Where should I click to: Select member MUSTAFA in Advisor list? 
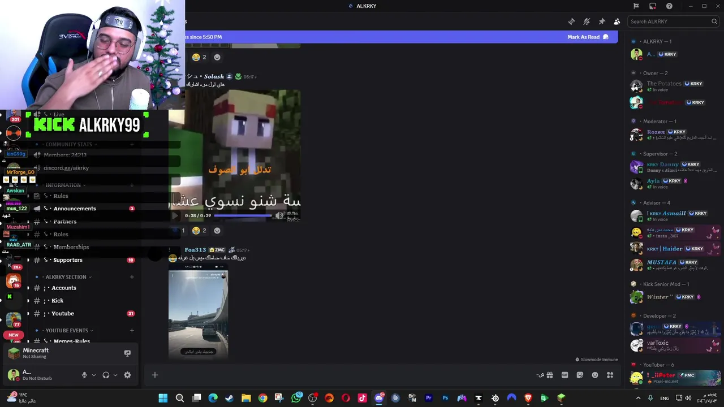pyautogui.click(x=674, y=265)
